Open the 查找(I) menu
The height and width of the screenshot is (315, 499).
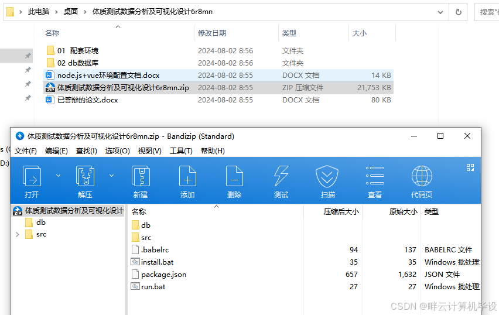(x=87, y=151)
